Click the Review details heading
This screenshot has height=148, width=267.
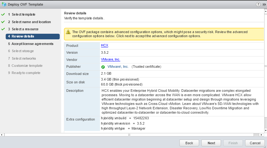point(75,13)
